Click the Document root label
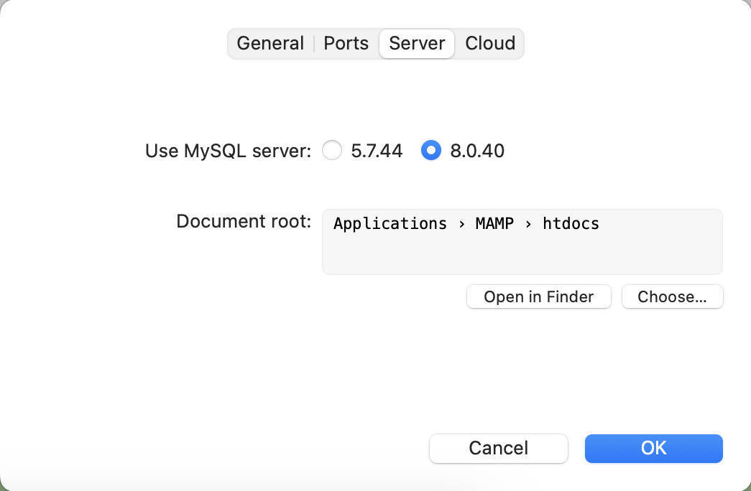Screen dimensions: 751x491 coord(242,221)
